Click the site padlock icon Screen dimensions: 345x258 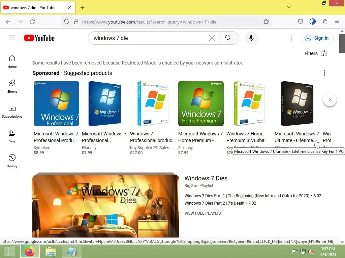pyautogui.click(x=76, y=22)
